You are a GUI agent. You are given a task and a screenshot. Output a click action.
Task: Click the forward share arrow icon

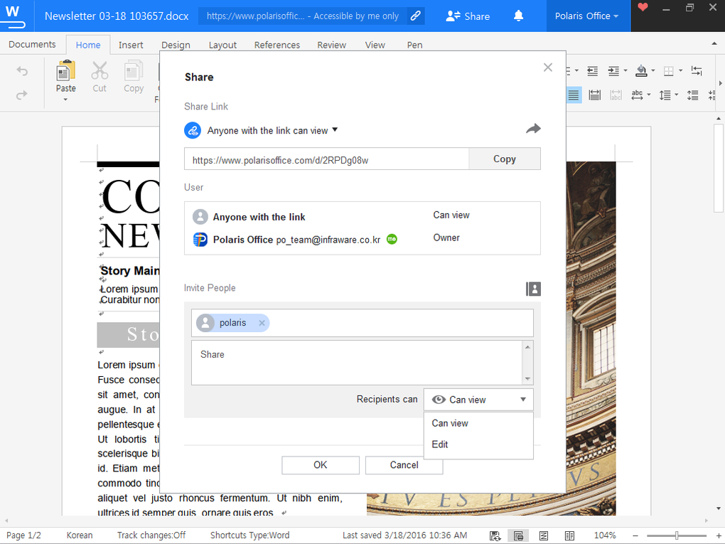[x=533, y=129]
